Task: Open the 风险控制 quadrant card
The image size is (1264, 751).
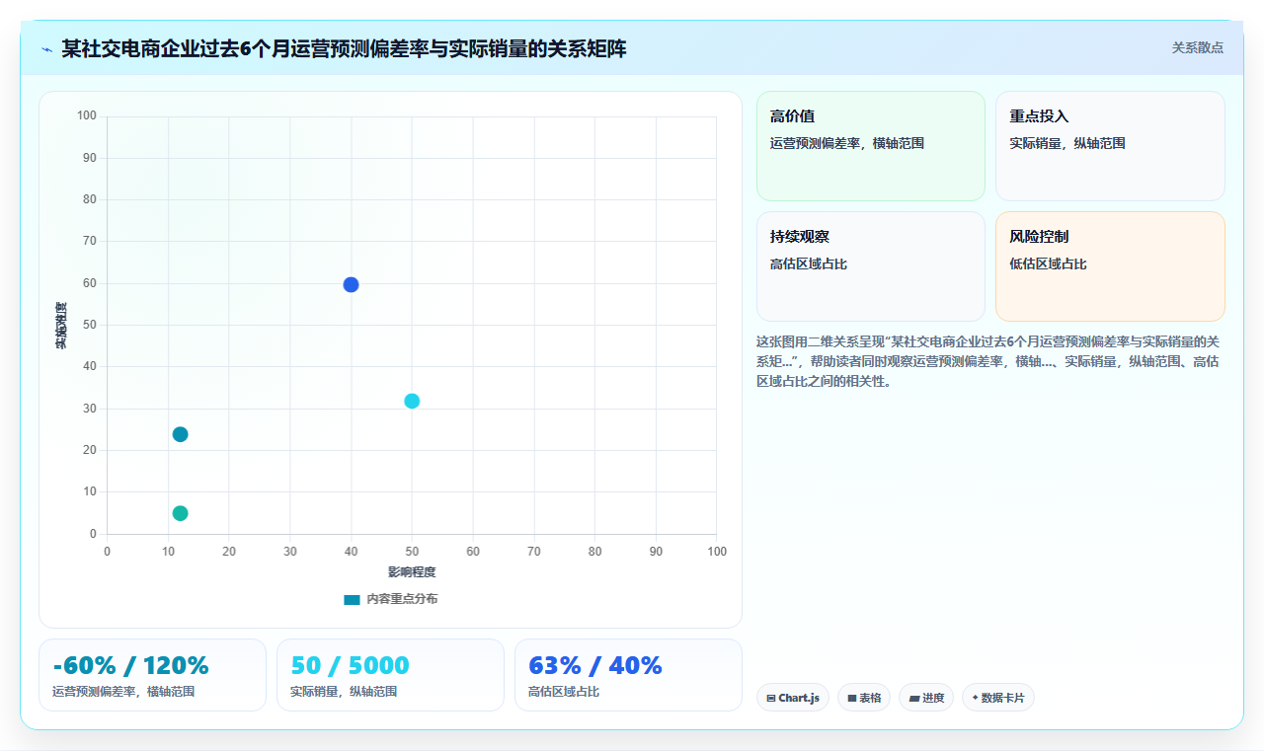Action: coord(1110,266)
